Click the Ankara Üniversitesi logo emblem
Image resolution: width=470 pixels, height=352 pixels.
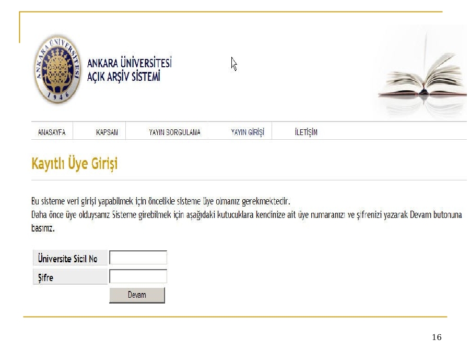(x=57, y=69)
